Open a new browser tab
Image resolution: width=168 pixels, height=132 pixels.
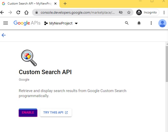point(65,4)
